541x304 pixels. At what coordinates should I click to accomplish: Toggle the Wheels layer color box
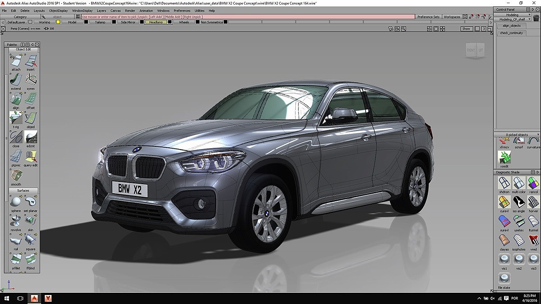click(x=197, y=22)
